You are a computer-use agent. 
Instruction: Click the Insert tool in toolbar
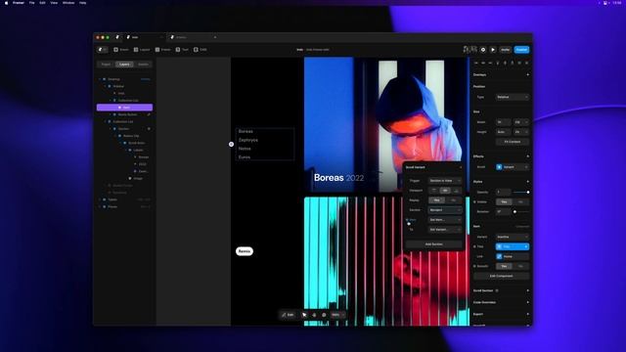pos(121,50)
